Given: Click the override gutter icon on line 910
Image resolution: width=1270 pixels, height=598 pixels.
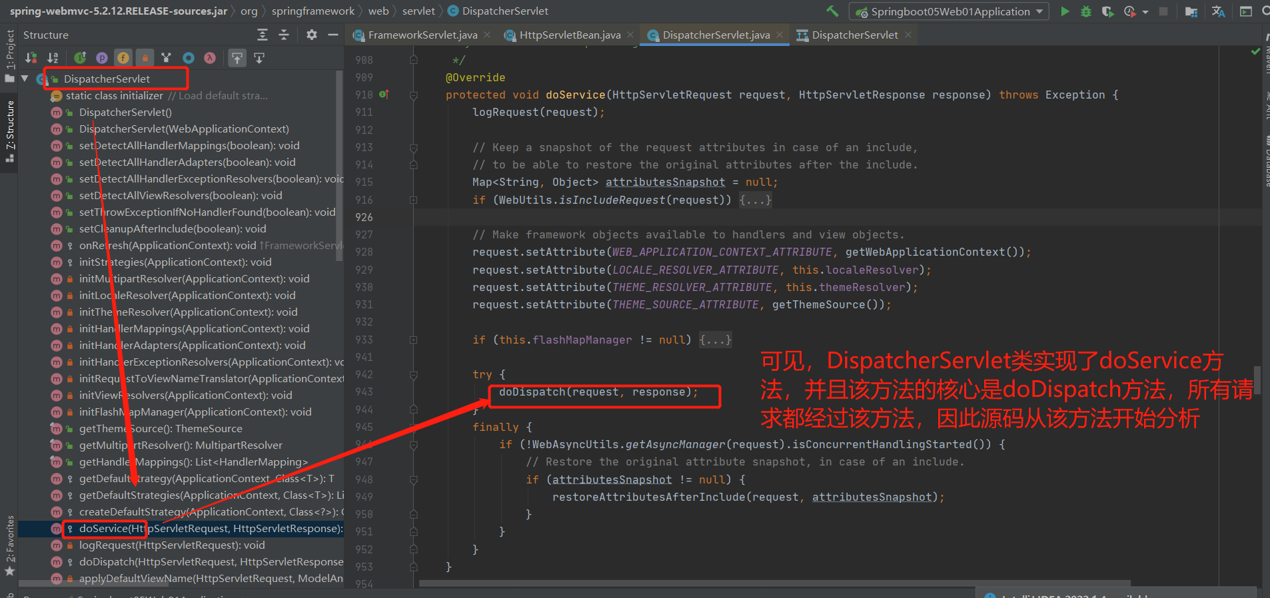Looking at the screenshot, I should [384, 95].
